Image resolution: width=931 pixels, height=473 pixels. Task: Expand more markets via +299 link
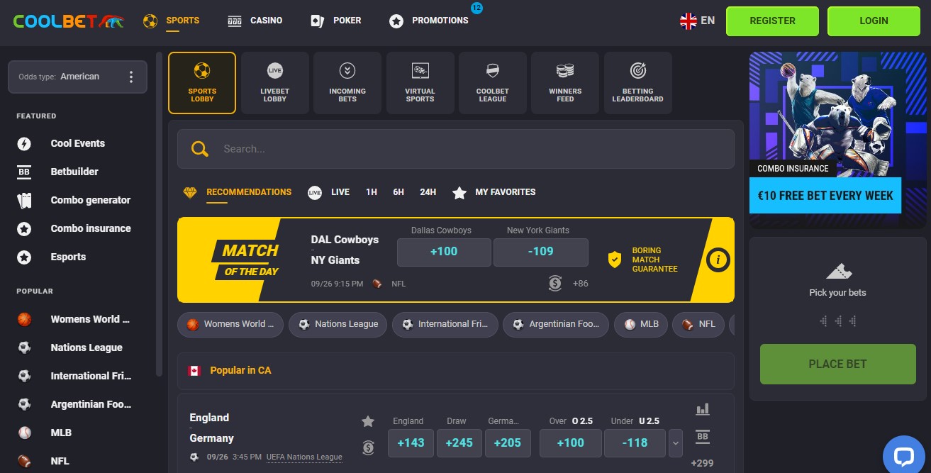[702, 462]
